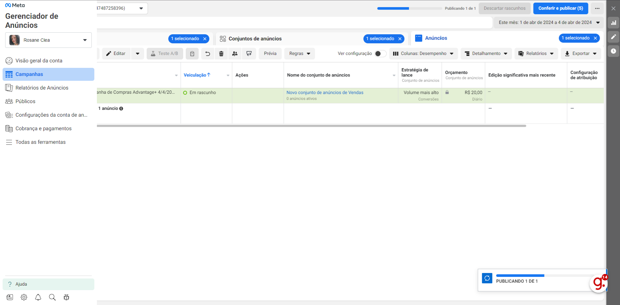
Task: Clear ads '1 selecionado' filter
Action: [x=595, y=38]
